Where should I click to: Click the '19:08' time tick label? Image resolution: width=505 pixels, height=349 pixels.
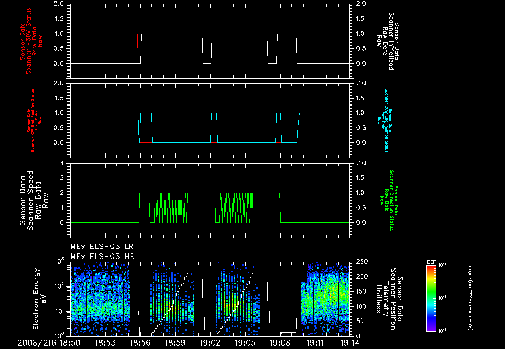[x=280, y=343]
